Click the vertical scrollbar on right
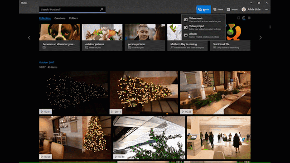290x163 pixels. point(270,27)
